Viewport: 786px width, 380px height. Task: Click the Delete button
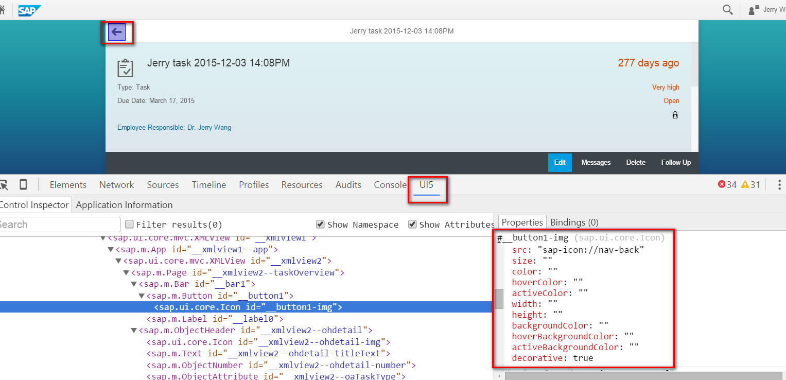point(636,162)
